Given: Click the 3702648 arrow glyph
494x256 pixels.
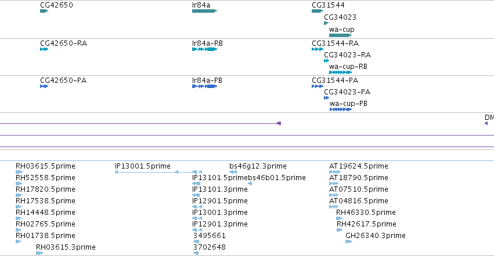Looking at the screenshot, I should (196, 253).
